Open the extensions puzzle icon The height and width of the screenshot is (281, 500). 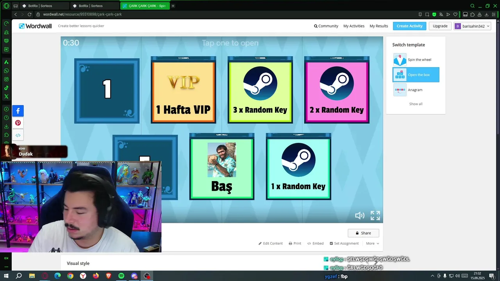472,14
